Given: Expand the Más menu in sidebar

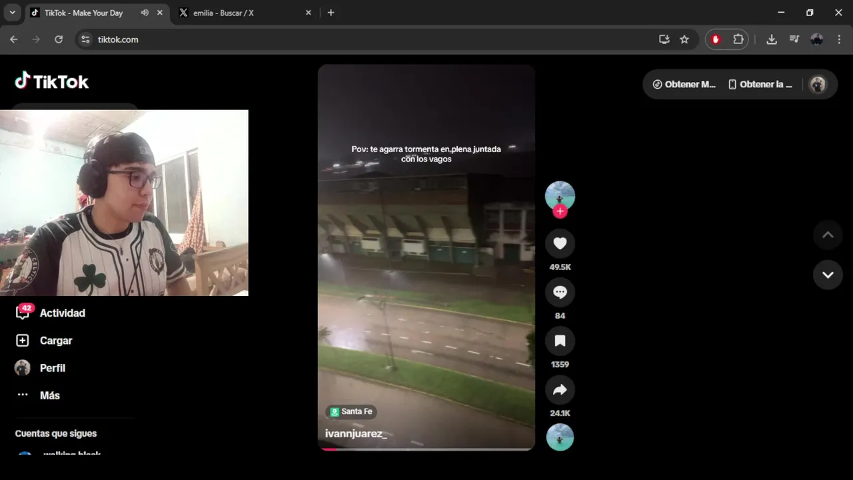Looking at the screenshot, I should click(x=38, y=395).
